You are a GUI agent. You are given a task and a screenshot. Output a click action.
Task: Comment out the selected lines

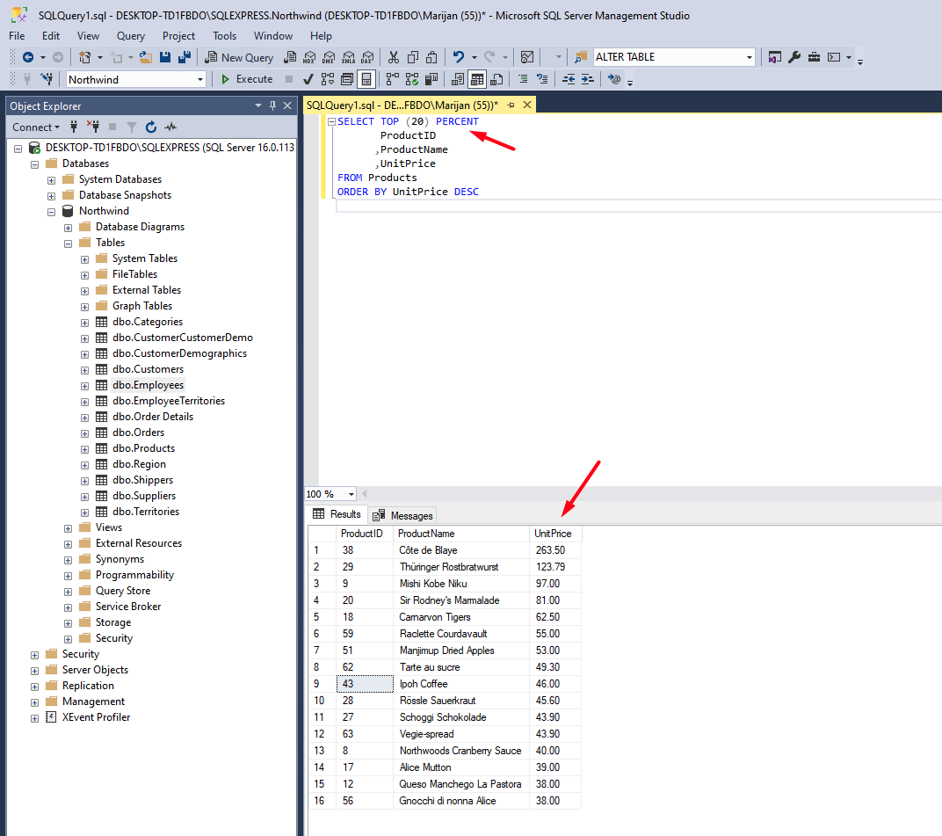tap(523, 79)
